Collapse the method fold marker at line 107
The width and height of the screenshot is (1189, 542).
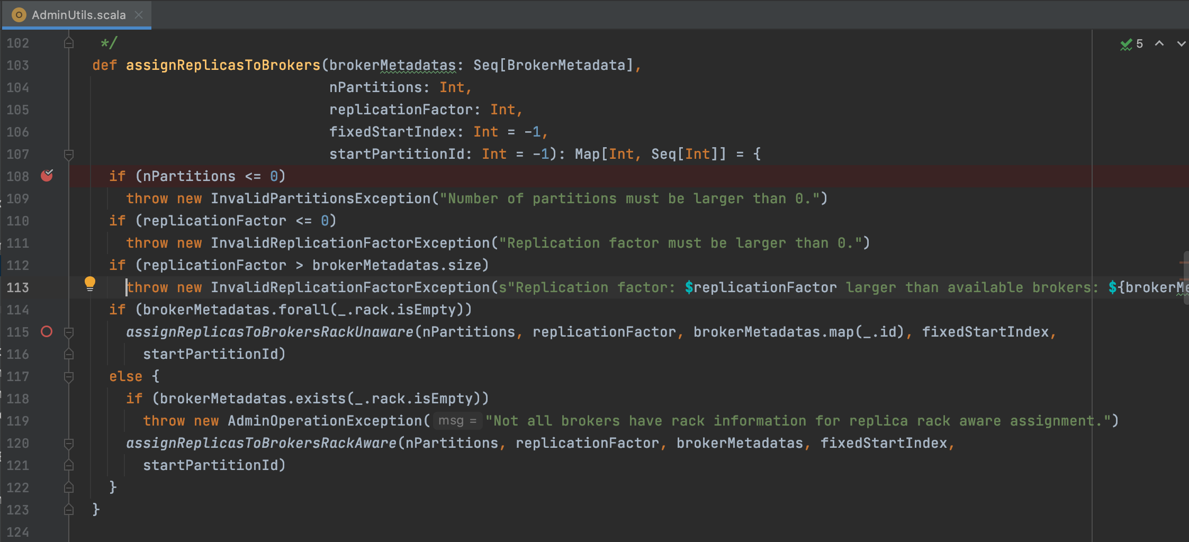click(x=69, y=155)
